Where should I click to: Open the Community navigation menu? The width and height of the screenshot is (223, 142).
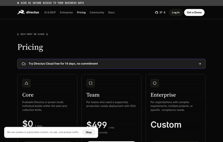97,12
